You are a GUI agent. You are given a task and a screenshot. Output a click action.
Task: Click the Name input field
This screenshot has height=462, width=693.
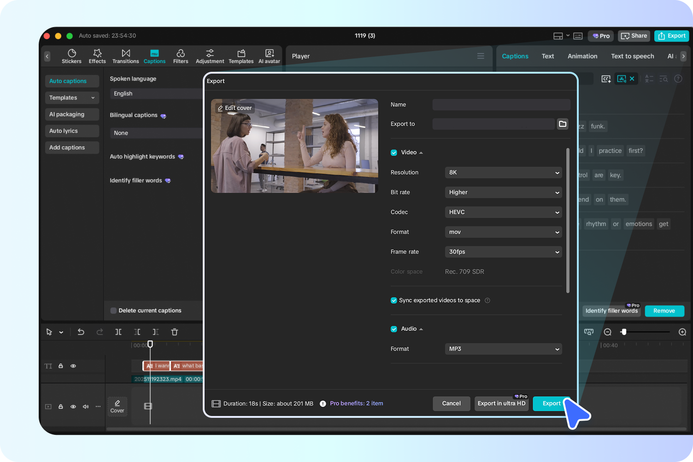(501, 104)
